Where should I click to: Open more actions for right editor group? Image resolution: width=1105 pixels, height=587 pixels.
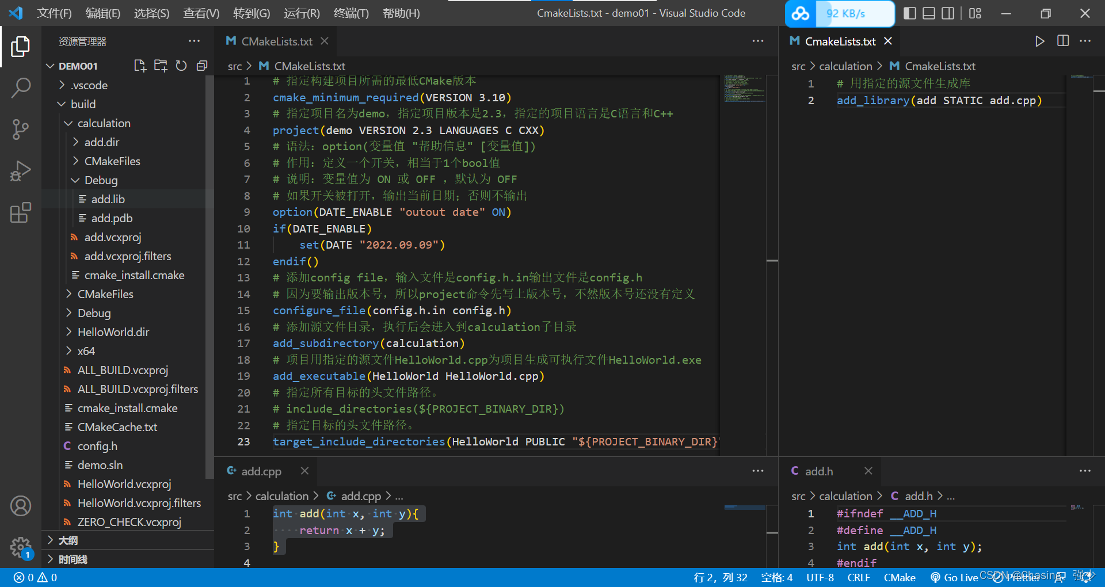tap(1085, 41)
